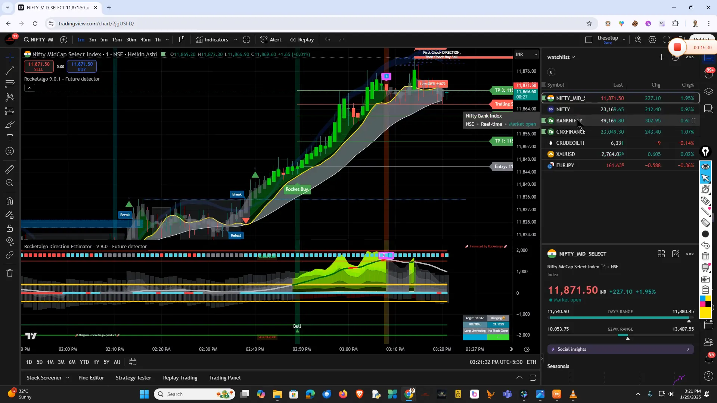Open the measure ruler tool
The width and height of the screenshot is (717, 403).
(x=9, y=169)
